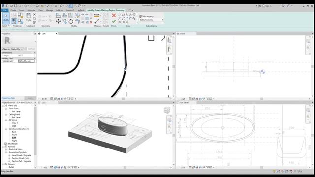Select the Align tool in Modify panel
315x177 pixels.
click(x=58, y=15)
